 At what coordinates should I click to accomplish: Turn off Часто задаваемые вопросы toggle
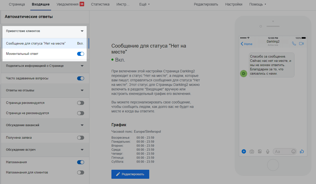[x=80, y=78]
